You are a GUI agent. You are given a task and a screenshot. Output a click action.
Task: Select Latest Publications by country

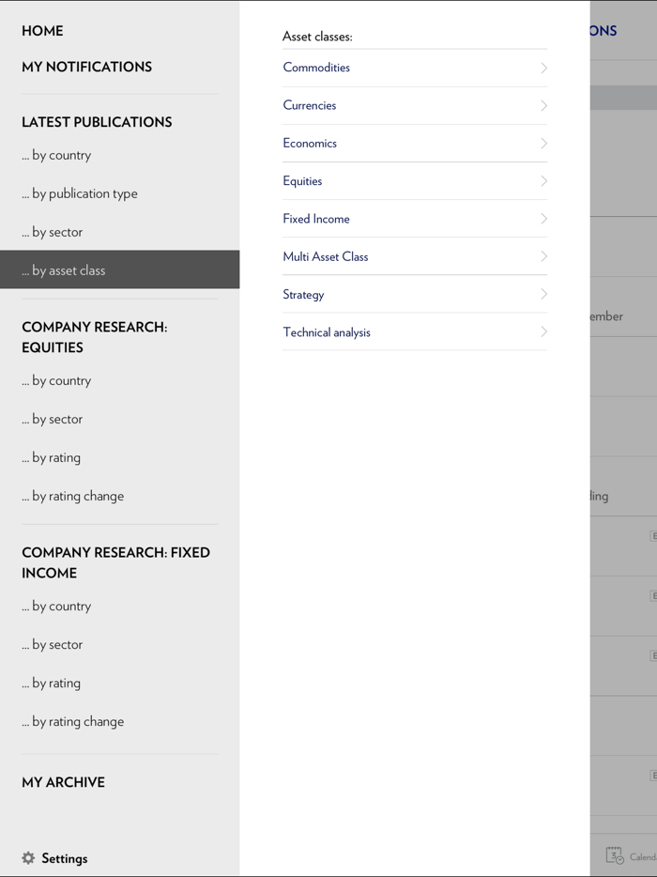[x=56, y=156]
